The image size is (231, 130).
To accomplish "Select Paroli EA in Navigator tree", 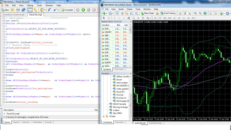I will (x=120, y=92).
